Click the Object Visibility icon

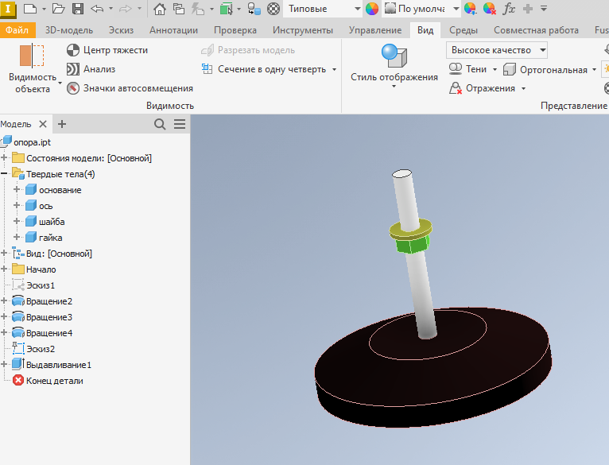(x=32, y=56)
